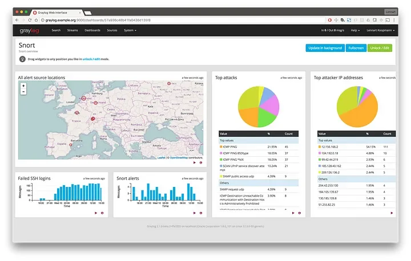Show info for alert source locations widget
This screenshot has width=411, height=261.
point(201,163)
